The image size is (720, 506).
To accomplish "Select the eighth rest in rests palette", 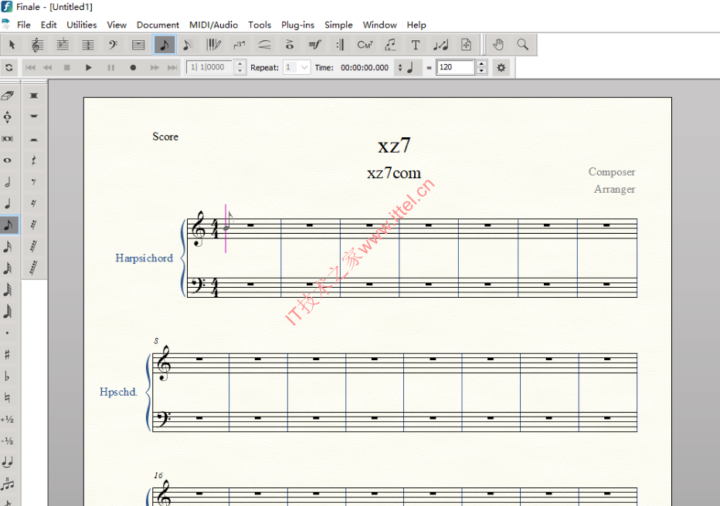I will coord(34,182).
